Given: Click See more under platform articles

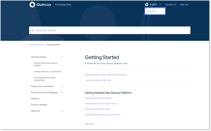Looking at the screenshot, I should click(90, 124).
